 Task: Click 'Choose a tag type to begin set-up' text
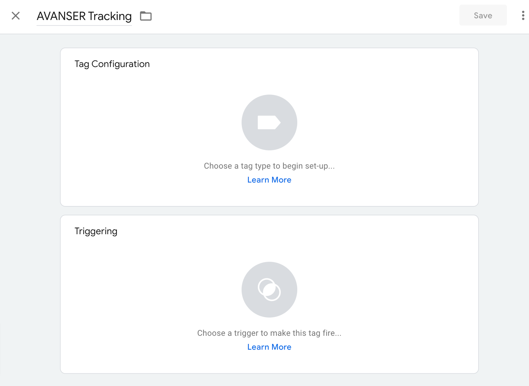pos(269,166)
